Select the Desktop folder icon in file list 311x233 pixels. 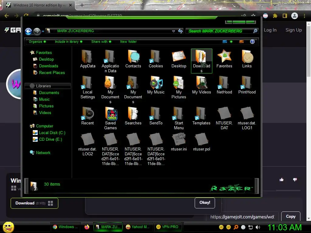pyautogui.click(x=179, y=59)
